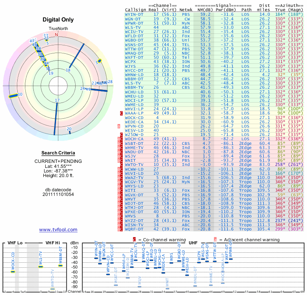Click the 'Path' column header
This screenshot has height=295, width=307.
click(246, 10)
